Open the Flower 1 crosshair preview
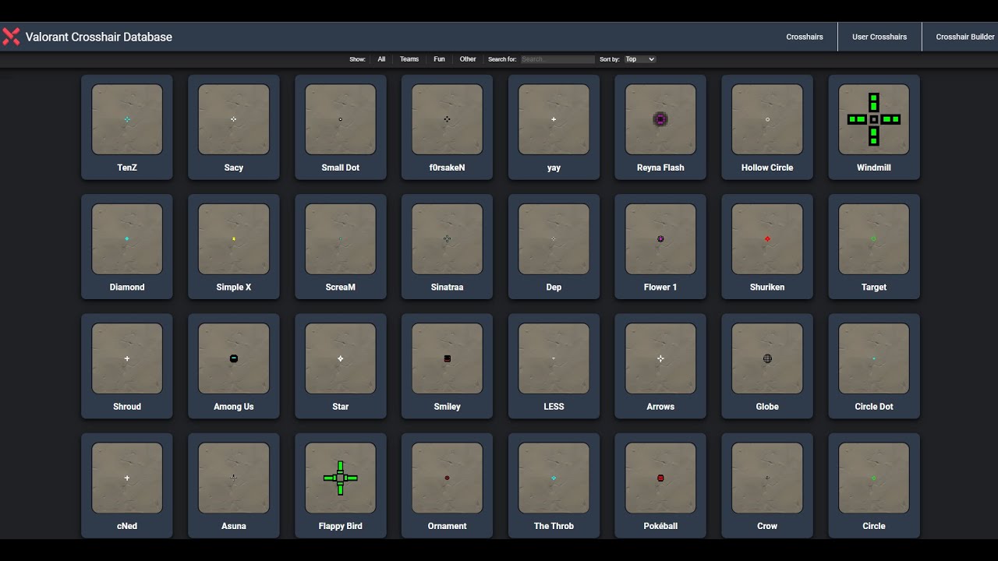Screen dimensions: 998x561 point(660,238)
